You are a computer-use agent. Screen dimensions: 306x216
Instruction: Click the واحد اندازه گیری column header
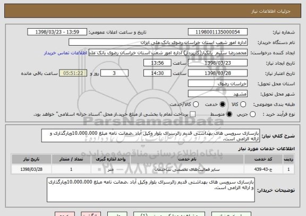(x=110, y=159)
